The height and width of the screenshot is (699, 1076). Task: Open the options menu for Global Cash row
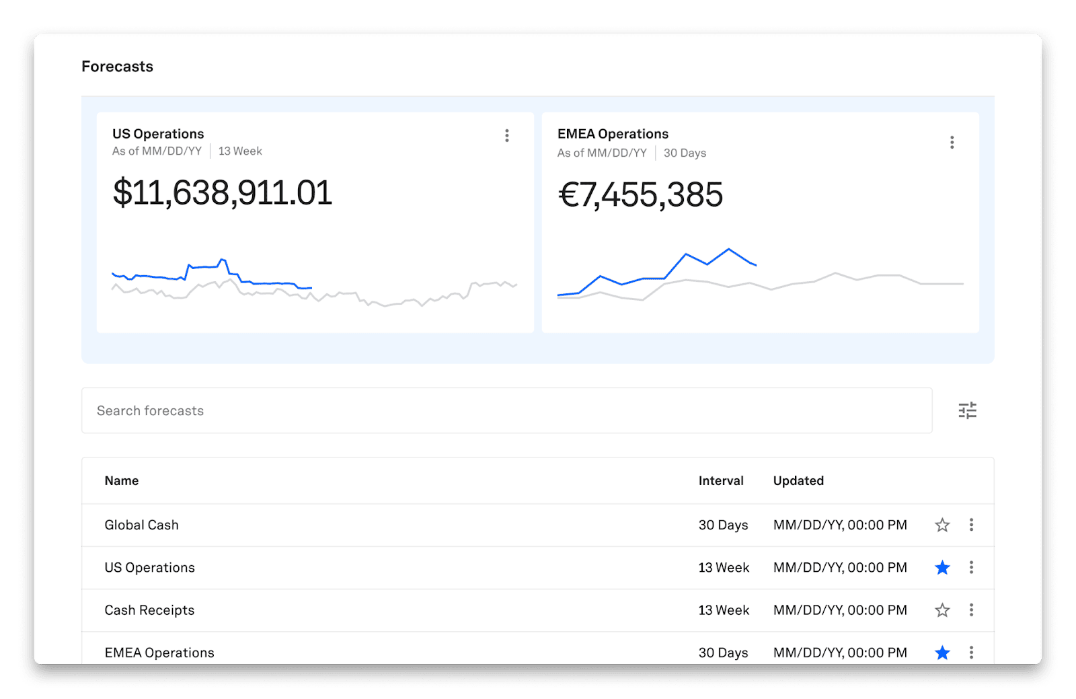[x=971, y=525]
